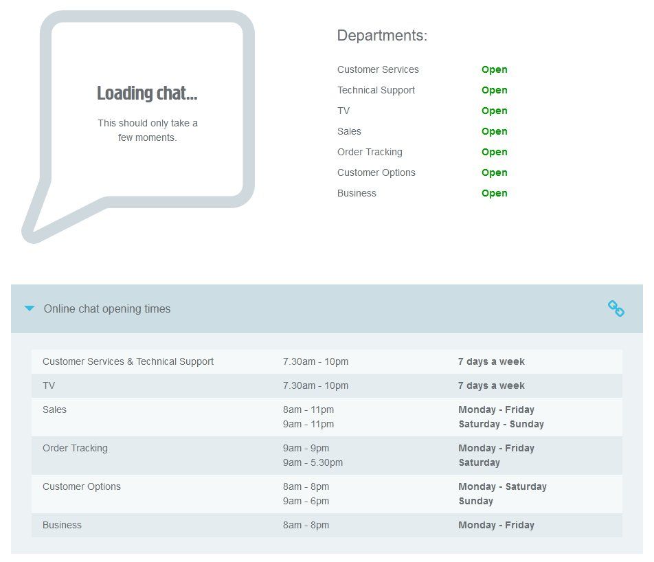This screenshot has height=562, width=654.
Task: Choose the Business department
Action: 357,193
